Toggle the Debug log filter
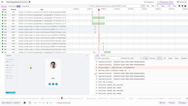 click(x=170, y=58)
